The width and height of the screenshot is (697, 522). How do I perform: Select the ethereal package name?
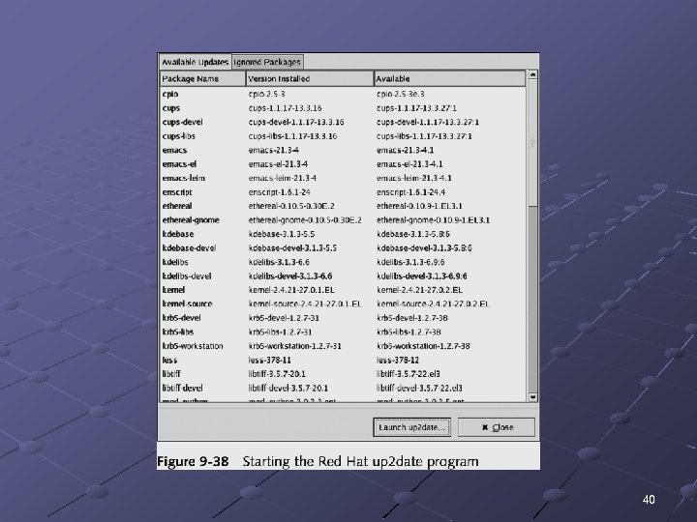click(177, 206)
